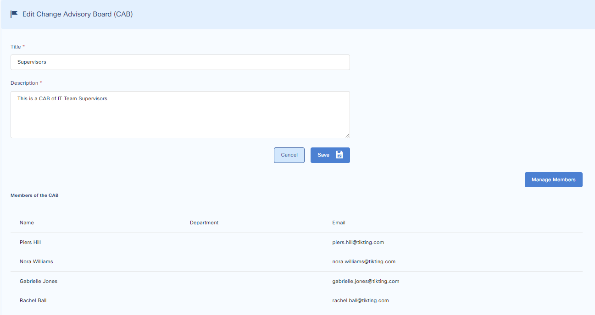Click the Edit Change Advisory Board heading
This screenshot has height=315, width=595.
tap(78, 14)
